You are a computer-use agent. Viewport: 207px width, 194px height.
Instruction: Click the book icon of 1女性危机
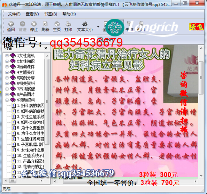13,55
